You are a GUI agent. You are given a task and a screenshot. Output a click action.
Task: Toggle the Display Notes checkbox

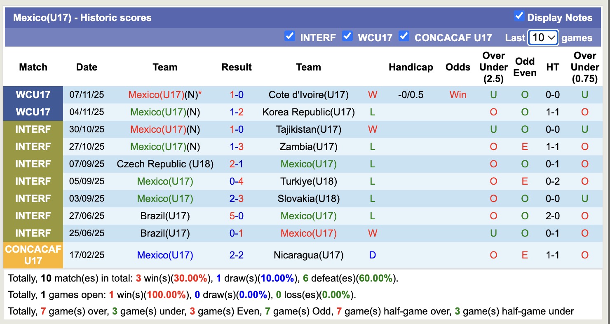tap(519, 16)
